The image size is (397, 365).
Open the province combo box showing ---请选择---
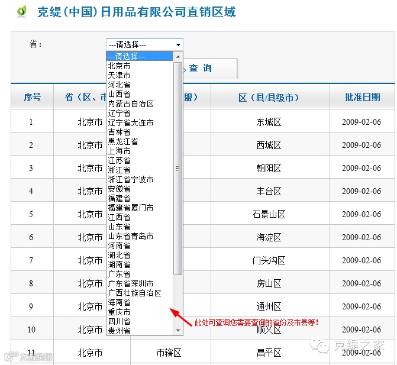click(144, 44)
